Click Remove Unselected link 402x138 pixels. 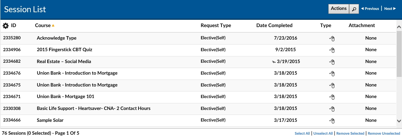click(x=384, y=133)
